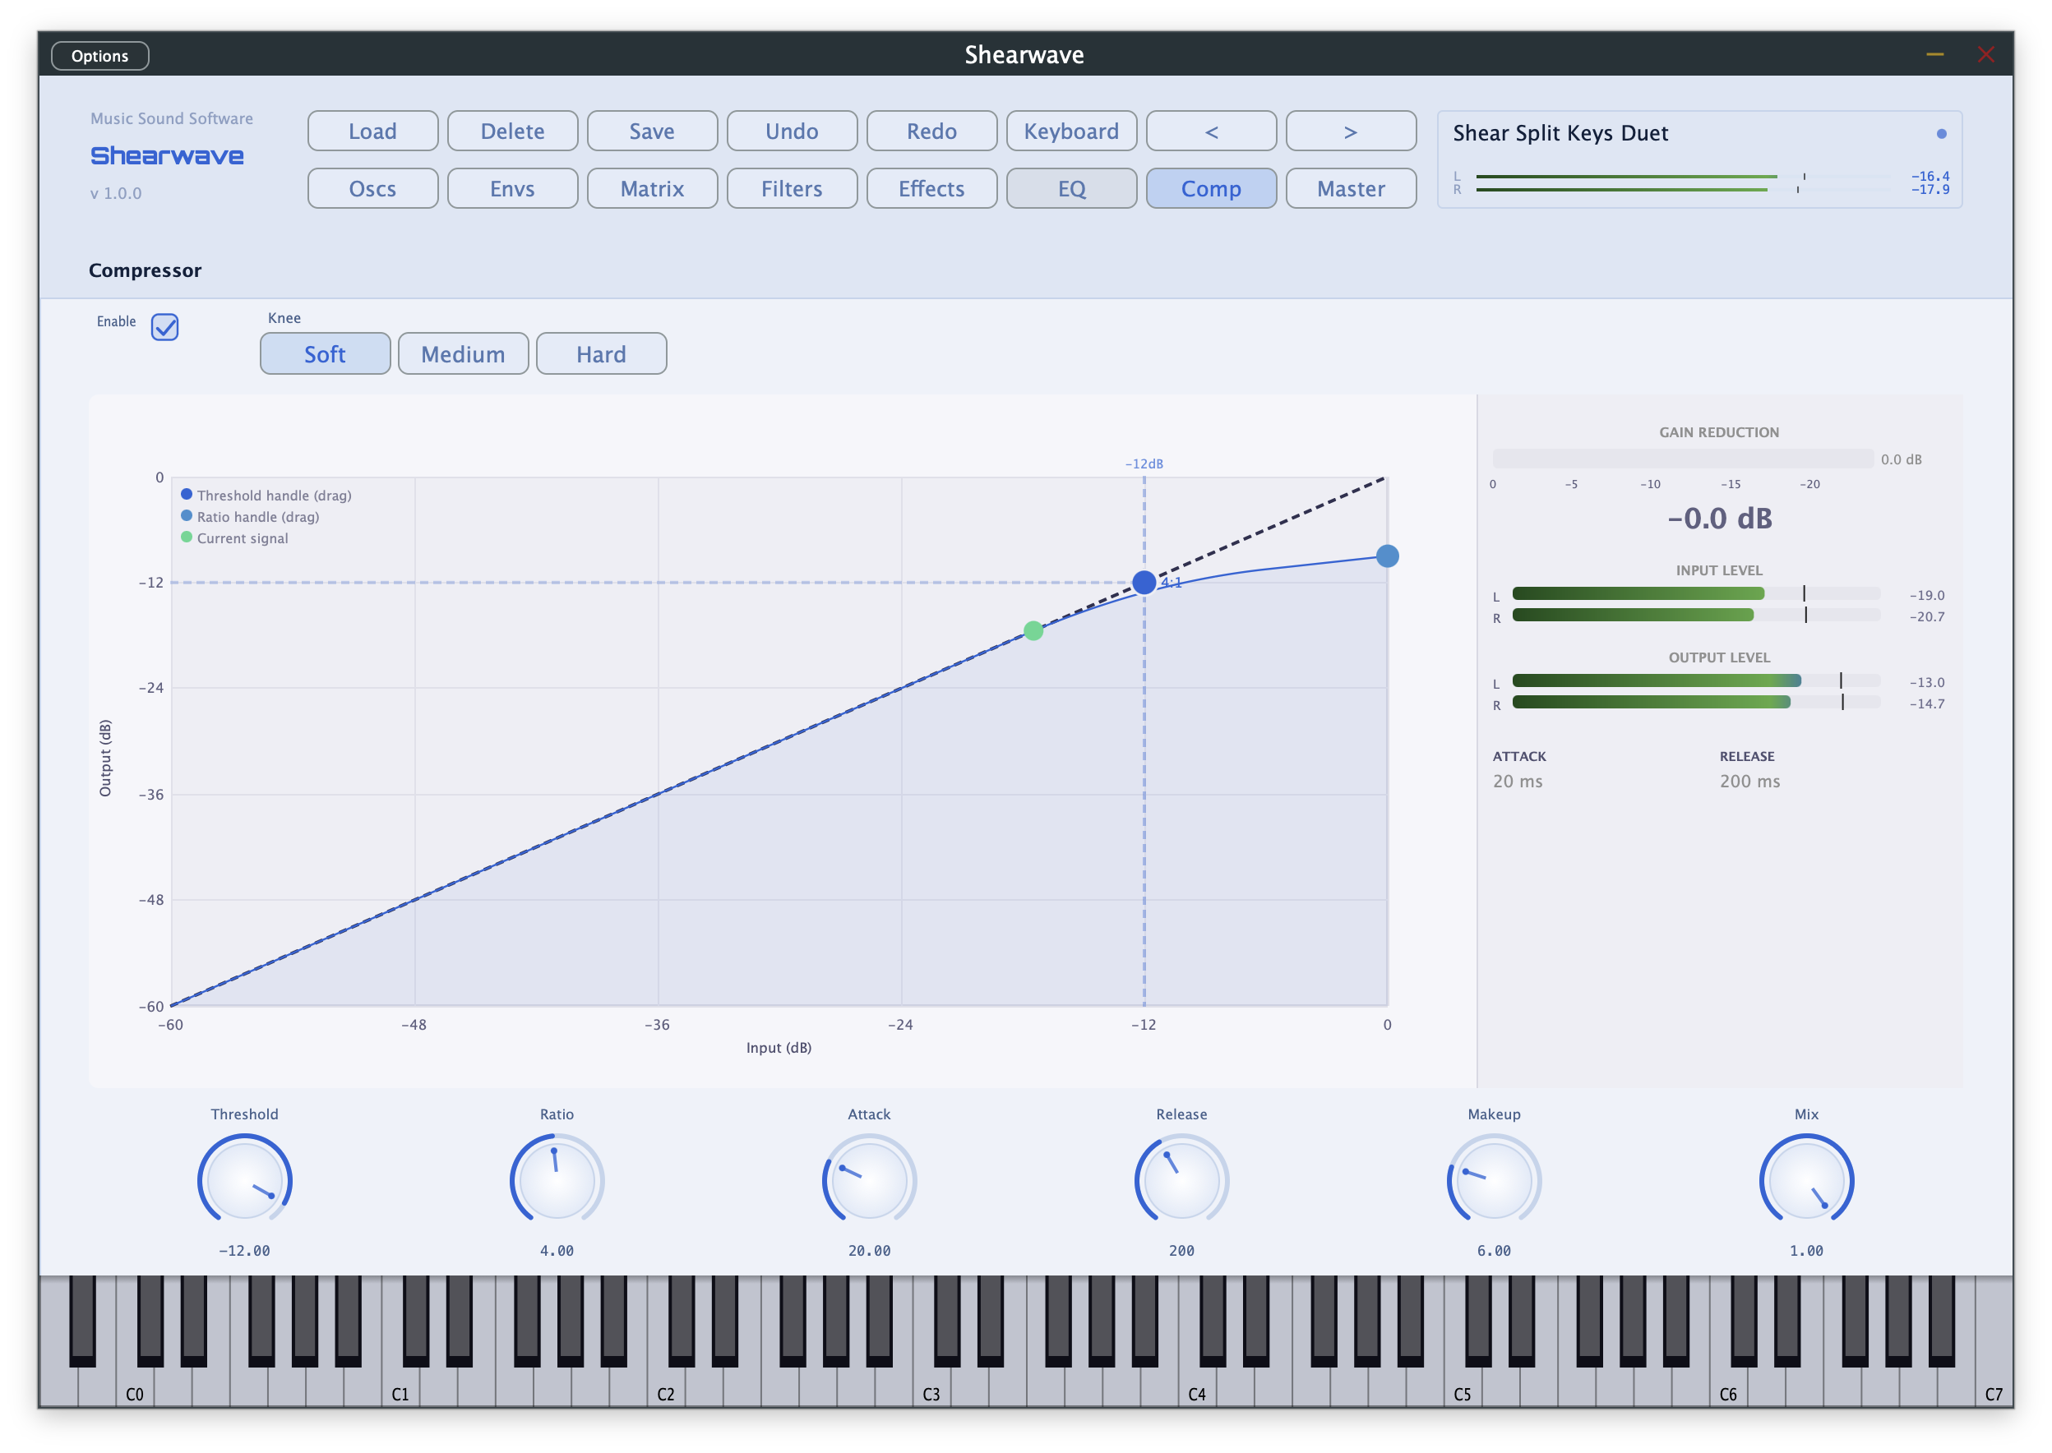Viewport: 2052px width, 1453px height.
Task: Close the Shearwave window
Action: pyautogui.click(x=1985, y=55)
